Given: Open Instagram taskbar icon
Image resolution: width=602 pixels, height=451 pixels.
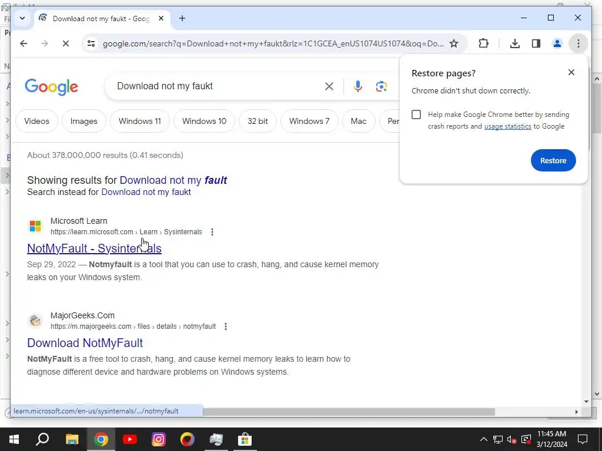Looking at the screenshot, I should [159, 439].
